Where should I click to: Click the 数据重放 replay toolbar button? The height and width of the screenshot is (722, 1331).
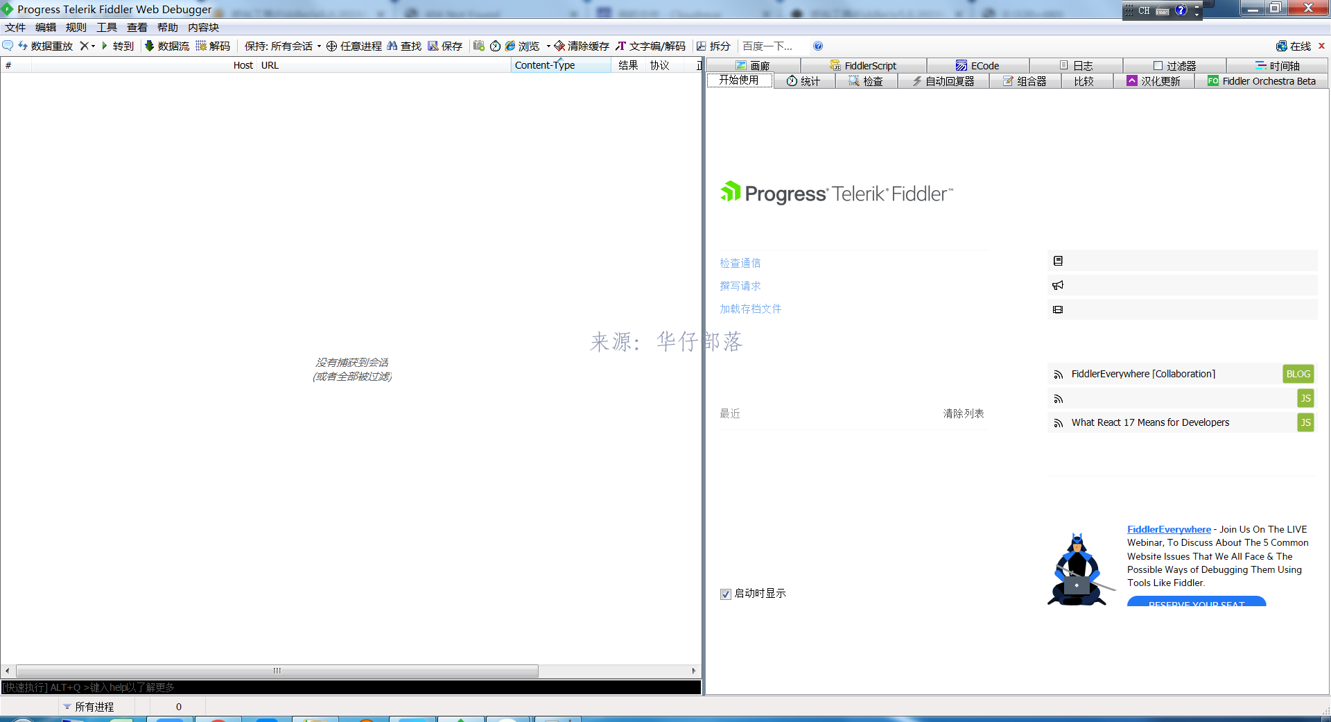(x=46, y=46)
